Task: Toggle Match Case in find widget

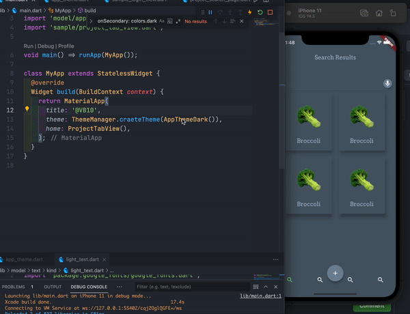Action: click(x=161, y=21)
